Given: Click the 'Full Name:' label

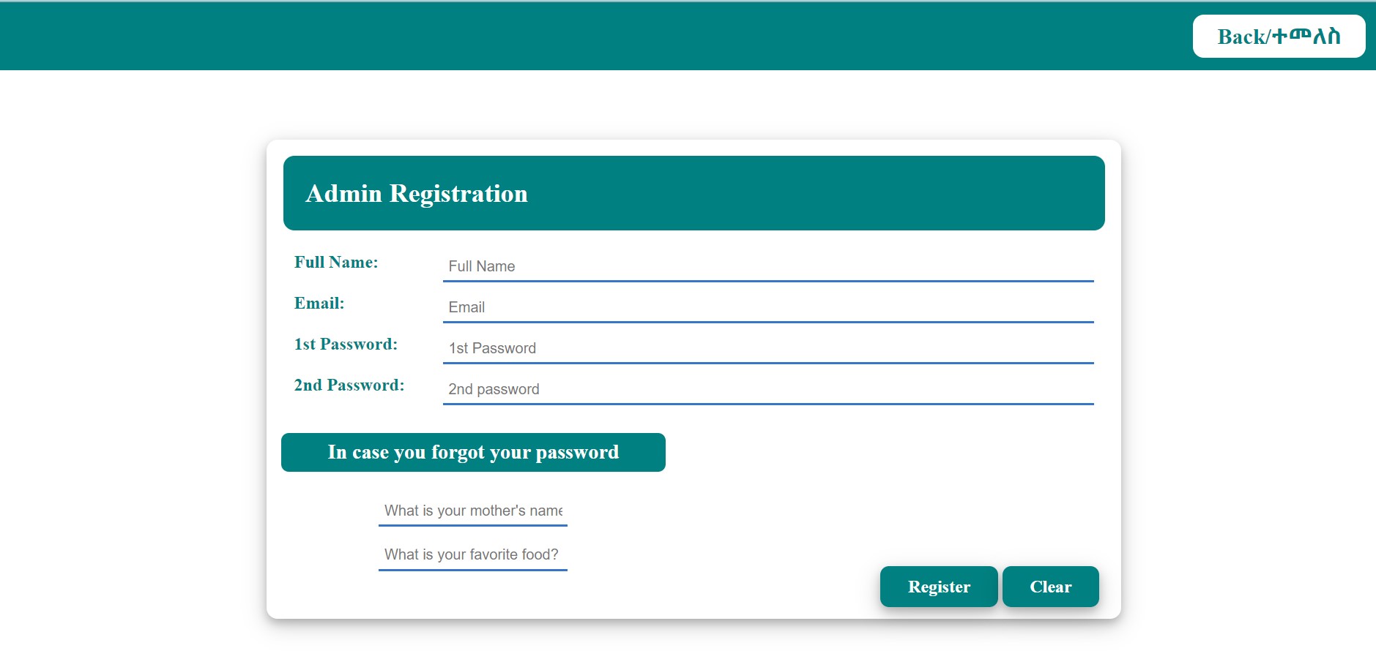Looking at the screenshot, I should point(336,263).
